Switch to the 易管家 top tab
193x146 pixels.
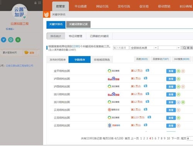(61, 6)
